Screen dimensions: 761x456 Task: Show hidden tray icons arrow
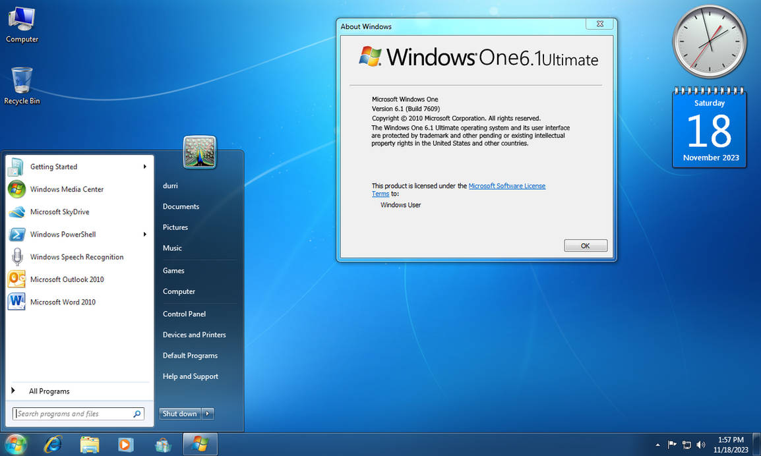pos(657,445)
